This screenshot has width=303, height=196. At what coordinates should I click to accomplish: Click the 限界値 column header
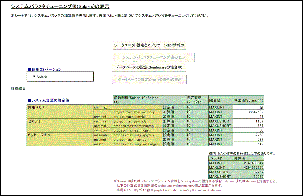pyautogui.click(x=221, y=100)
